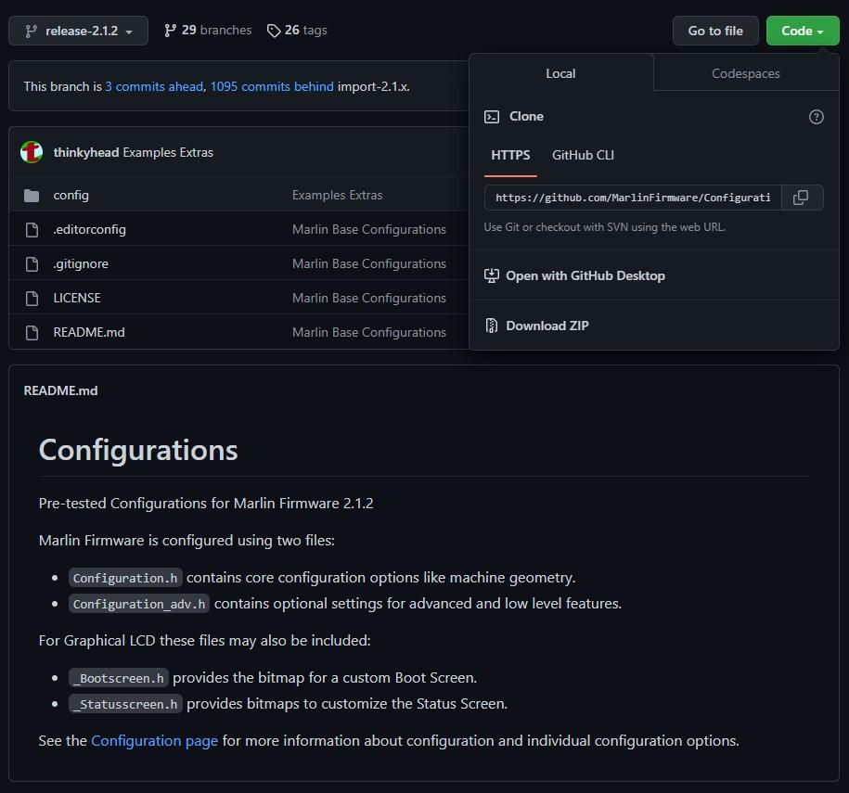Click the clone help question mark icon
This screenshot has width=849, height=793.
click(816, 117)
